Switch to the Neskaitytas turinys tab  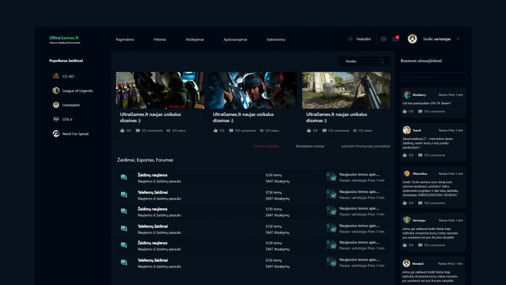click(310, 146)
